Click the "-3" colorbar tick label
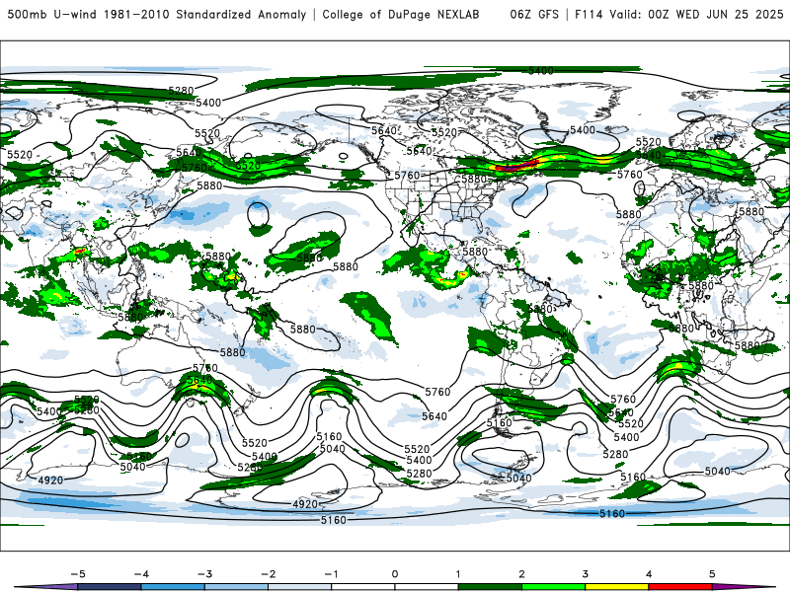This screenshot has width=790, height=592. pos(204,574)
